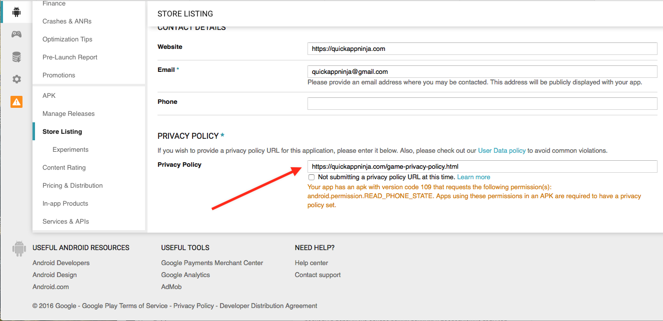The image size is (663, 321).
Task: Click the USEFUL ANDROID RESOURCES heading
Action: pyautogui.click(x=81, y=248)
